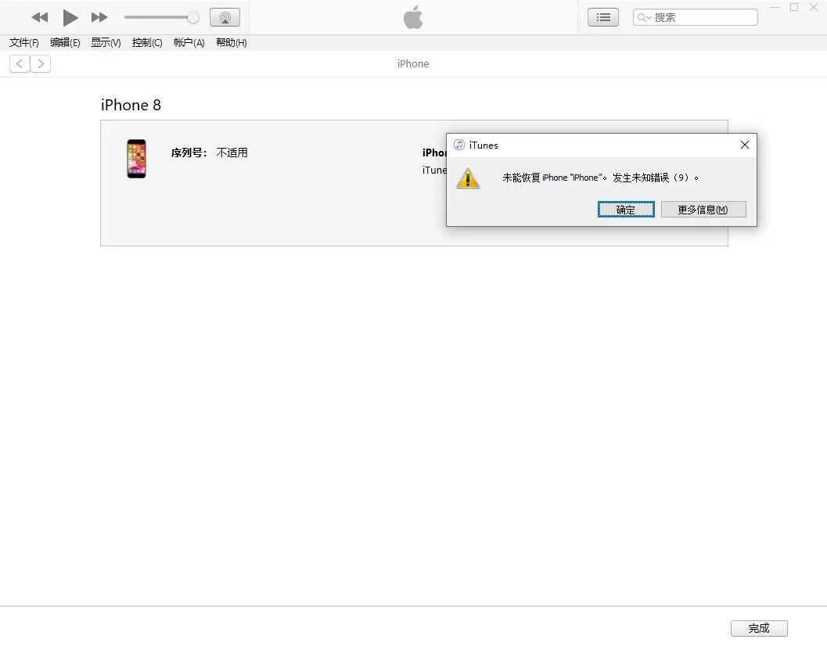This screenshot has width=827, height=650.
Task: Click the 完成 button at bottom
Action: pos(759,628)
